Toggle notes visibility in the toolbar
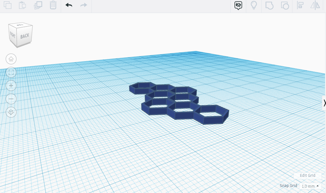This screenshot has height=193, width=326. click(x=238, y=5)
